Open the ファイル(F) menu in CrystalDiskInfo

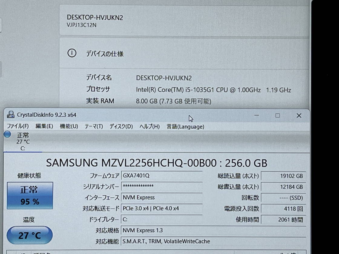18,126
